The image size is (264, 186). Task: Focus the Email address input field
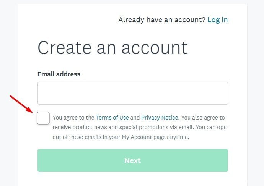tap(132, 93)
